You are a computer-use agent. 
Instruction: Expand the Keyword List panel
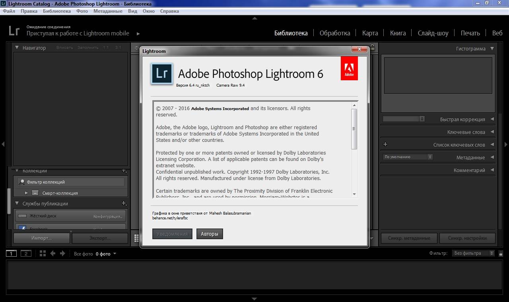tap(492, 145)
